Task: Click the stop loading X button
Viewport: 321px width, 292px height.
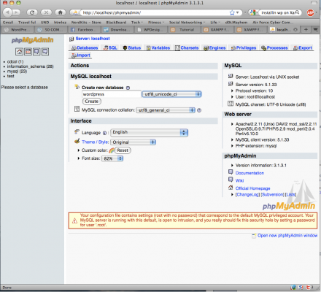Action: [x=46, y=12]
